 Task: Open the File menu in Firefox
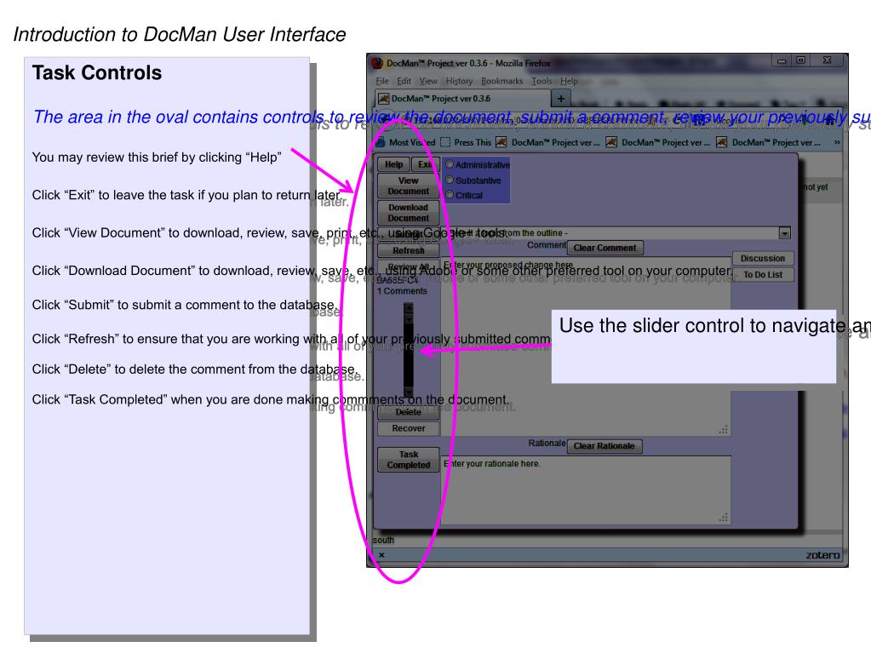(382, 81)
